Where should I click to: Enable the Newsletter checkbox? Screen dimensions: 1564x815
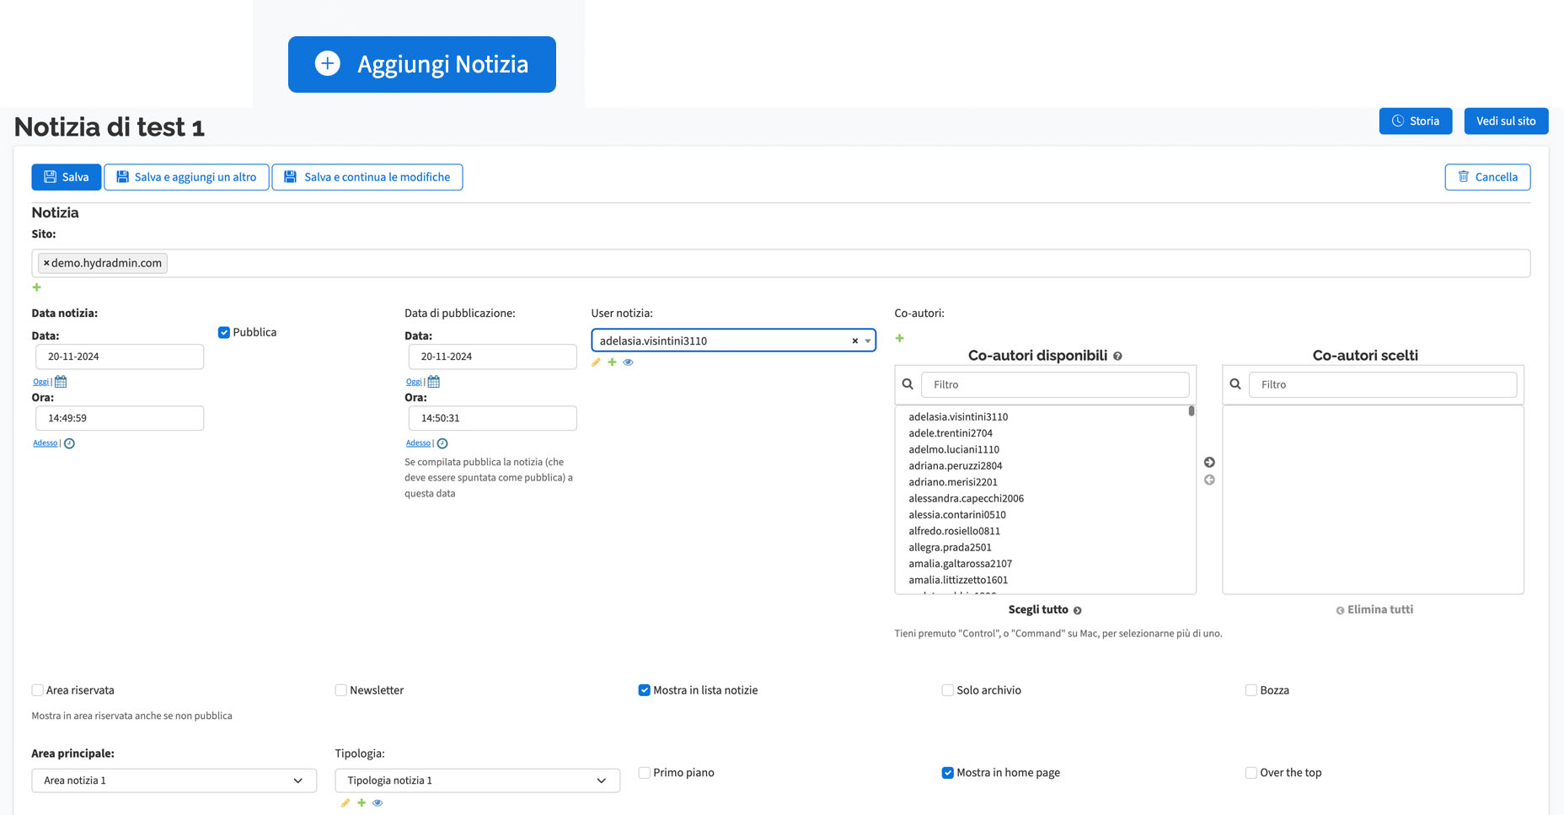340,690
